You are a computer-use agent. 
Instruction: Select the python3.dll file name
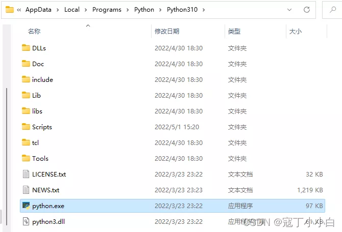pos(48,221)
